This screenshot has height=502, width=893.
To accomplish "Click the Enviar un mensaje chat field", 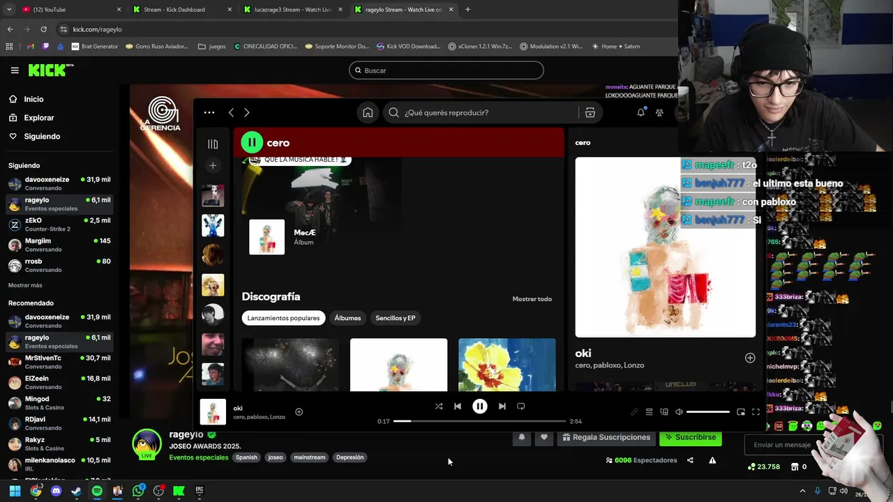I will (783, 445).
